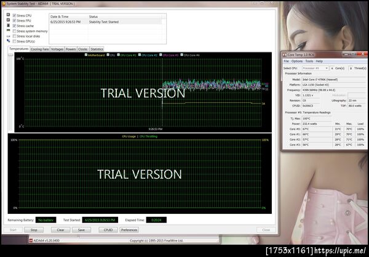Click Core #2 temperature 57°C
The image size is (369, 257).
coord(317,139)
